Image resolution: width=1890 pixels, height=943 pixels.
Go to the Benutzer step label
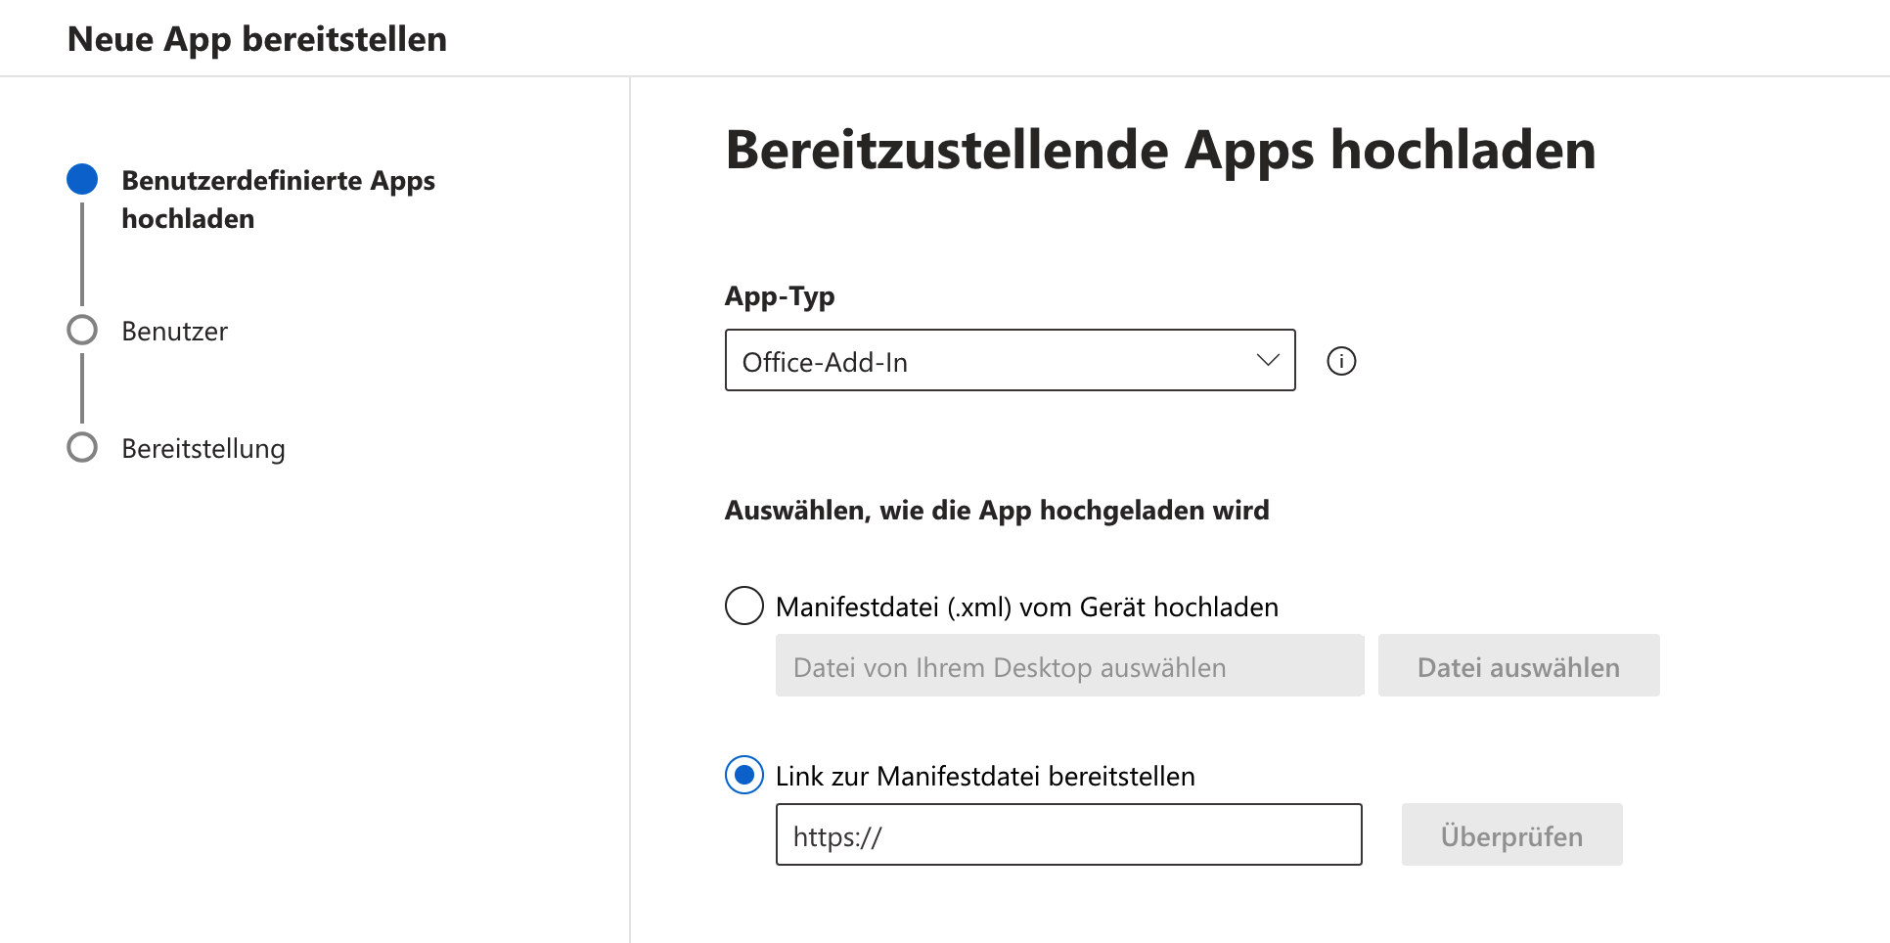tap(174, 332)
